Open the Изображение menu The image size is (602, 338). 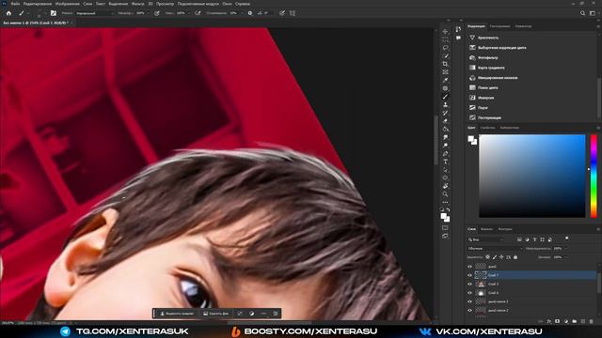pyautogui.click(x=67, y=4)
